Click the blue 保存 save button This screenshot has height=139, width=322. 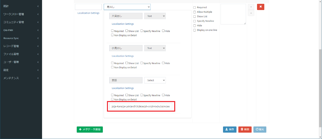click(229, 130)
